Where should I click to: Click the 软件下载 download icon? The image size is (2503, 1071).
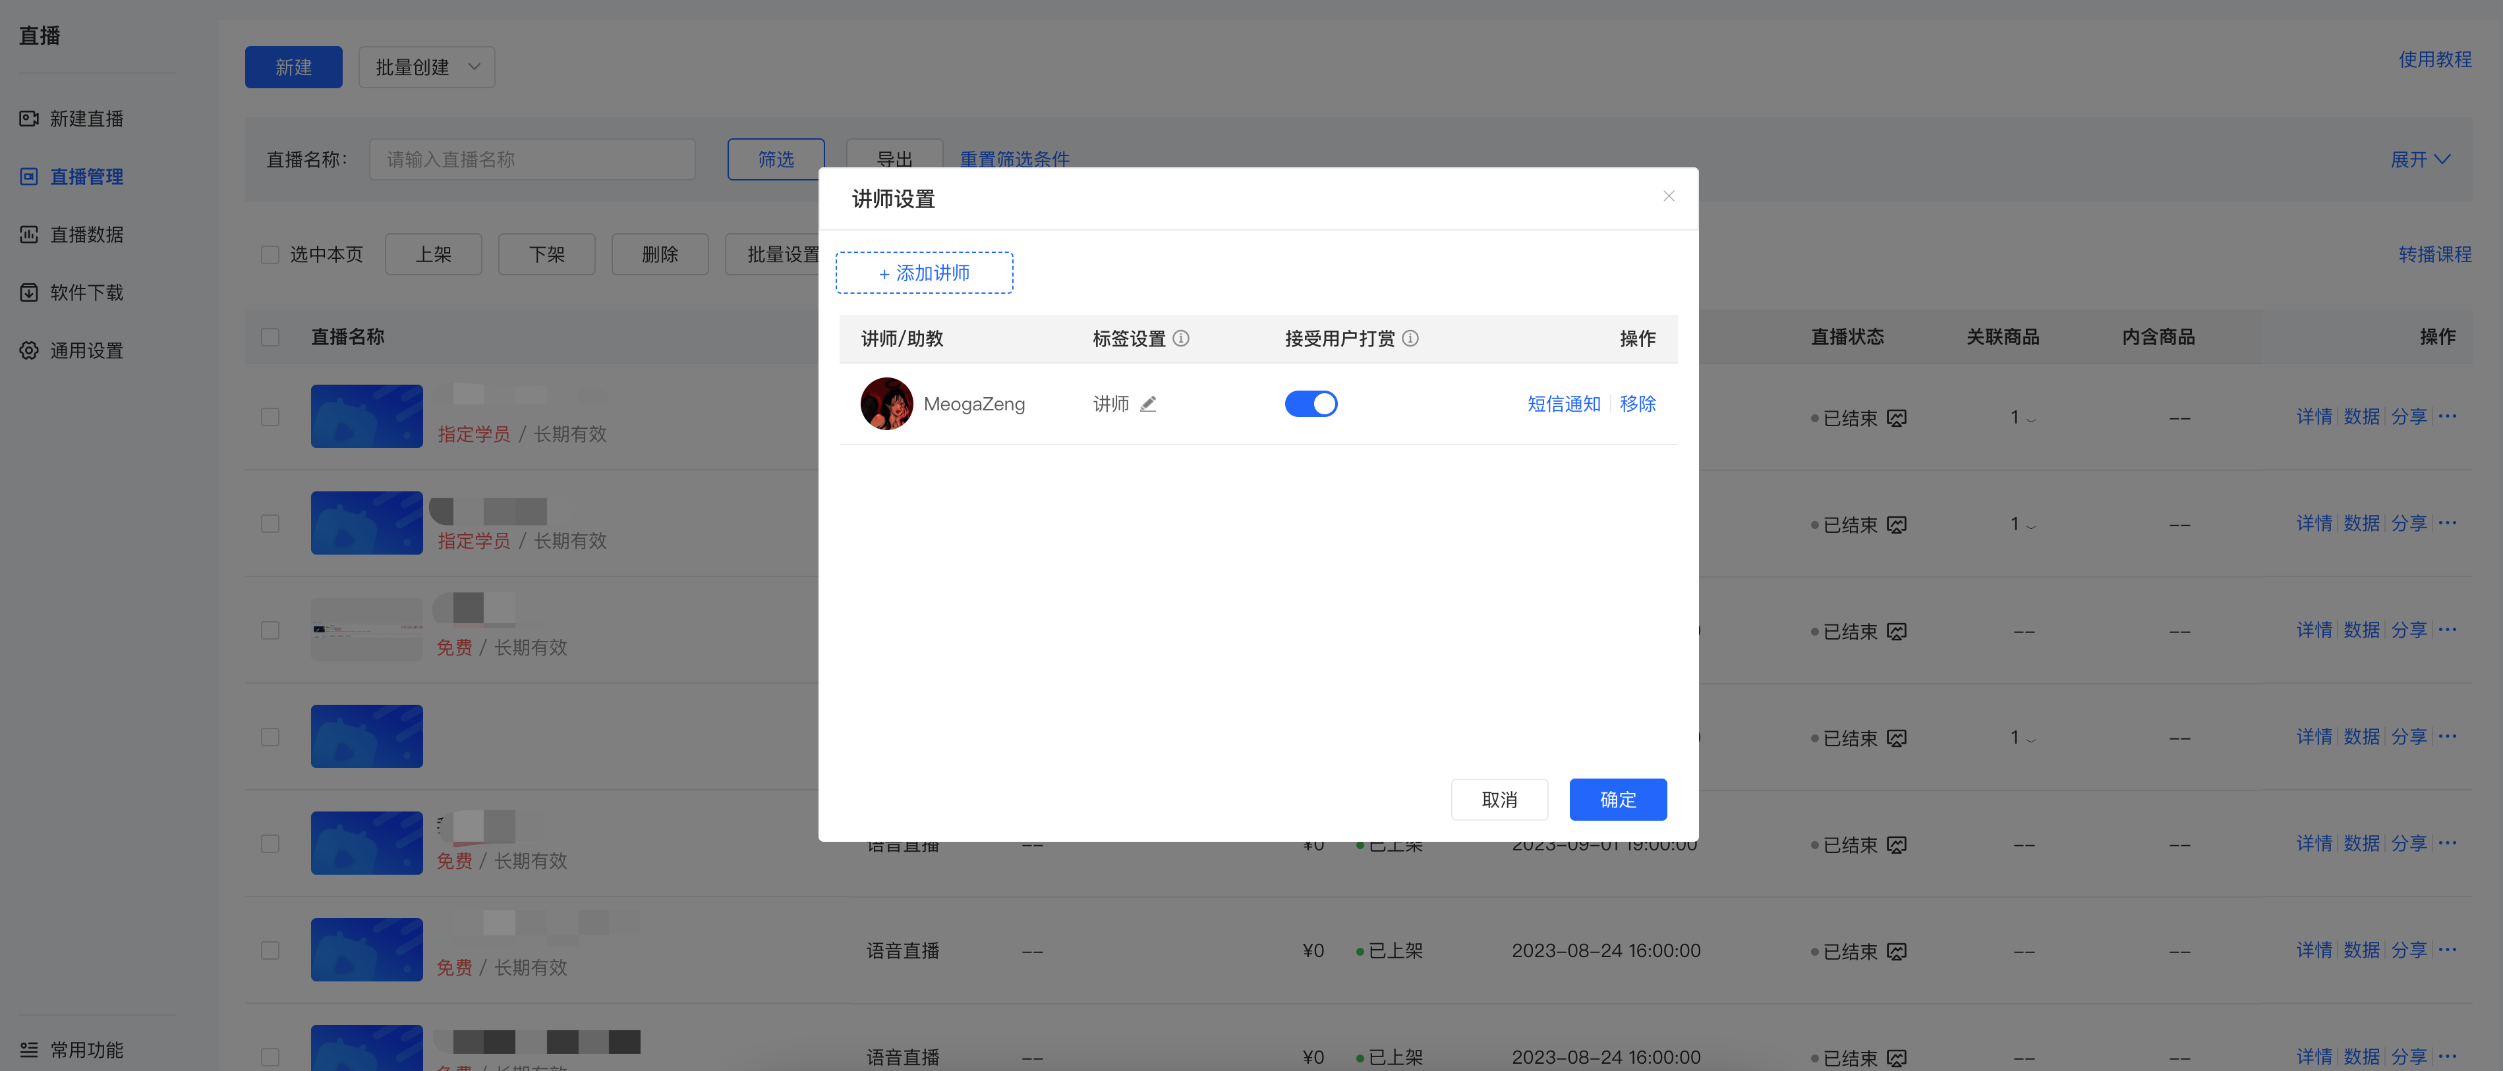(29, 292)
